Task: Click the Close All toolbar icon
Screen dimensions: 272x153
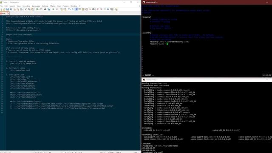Action: [18, 9]
